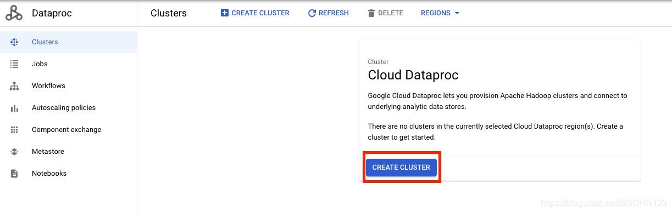
Task: Click the Delete toolbar label
Action: click(391, 13)
